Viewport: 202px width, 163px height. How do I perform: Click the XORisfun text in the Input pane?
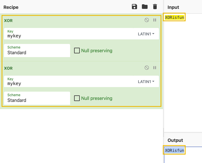[174, 17]
